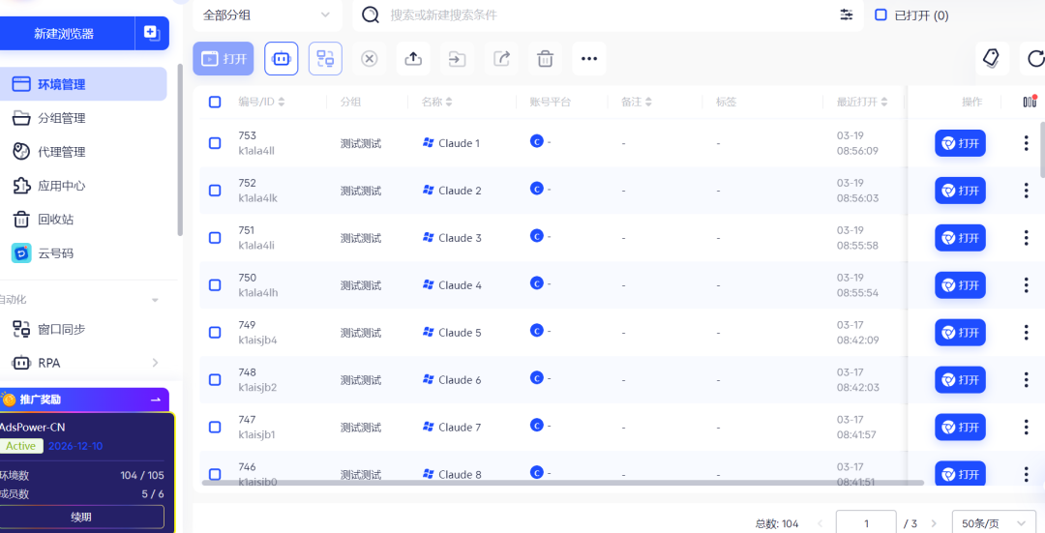1045x533 pixels.
Task: Enable the 已打开 (0) filter checkbox
Action: pos(881,15)
